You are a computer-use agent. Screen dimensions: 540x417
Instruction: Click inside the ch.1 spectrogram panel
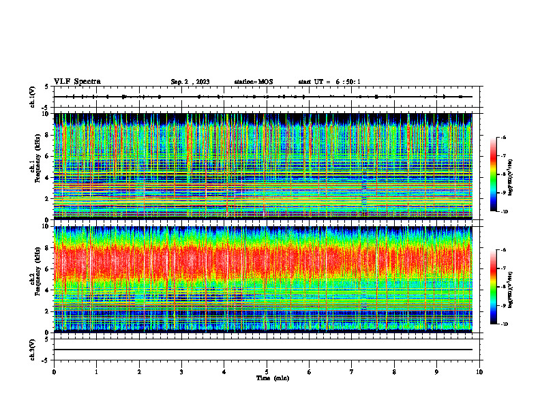262,166
